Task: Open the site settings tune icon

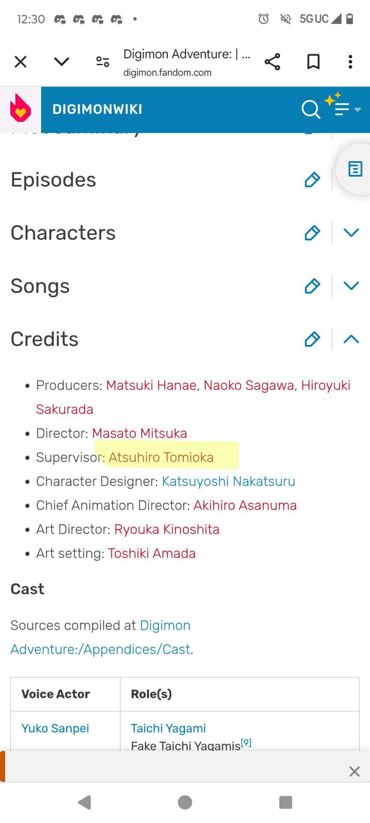Action: point(103,62)
